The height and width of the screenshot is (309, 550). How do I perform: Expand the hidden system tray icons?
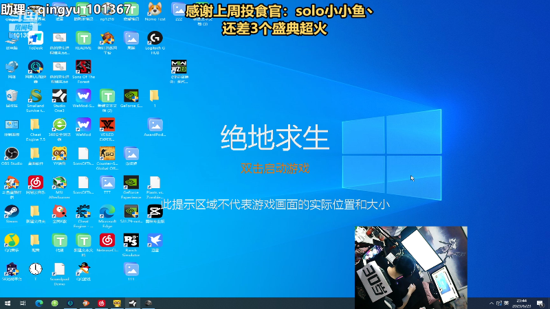492,304
